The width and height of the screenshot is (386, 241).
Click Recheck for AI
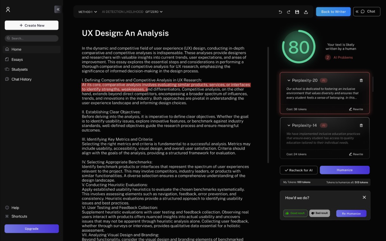(x=299, y=170)
